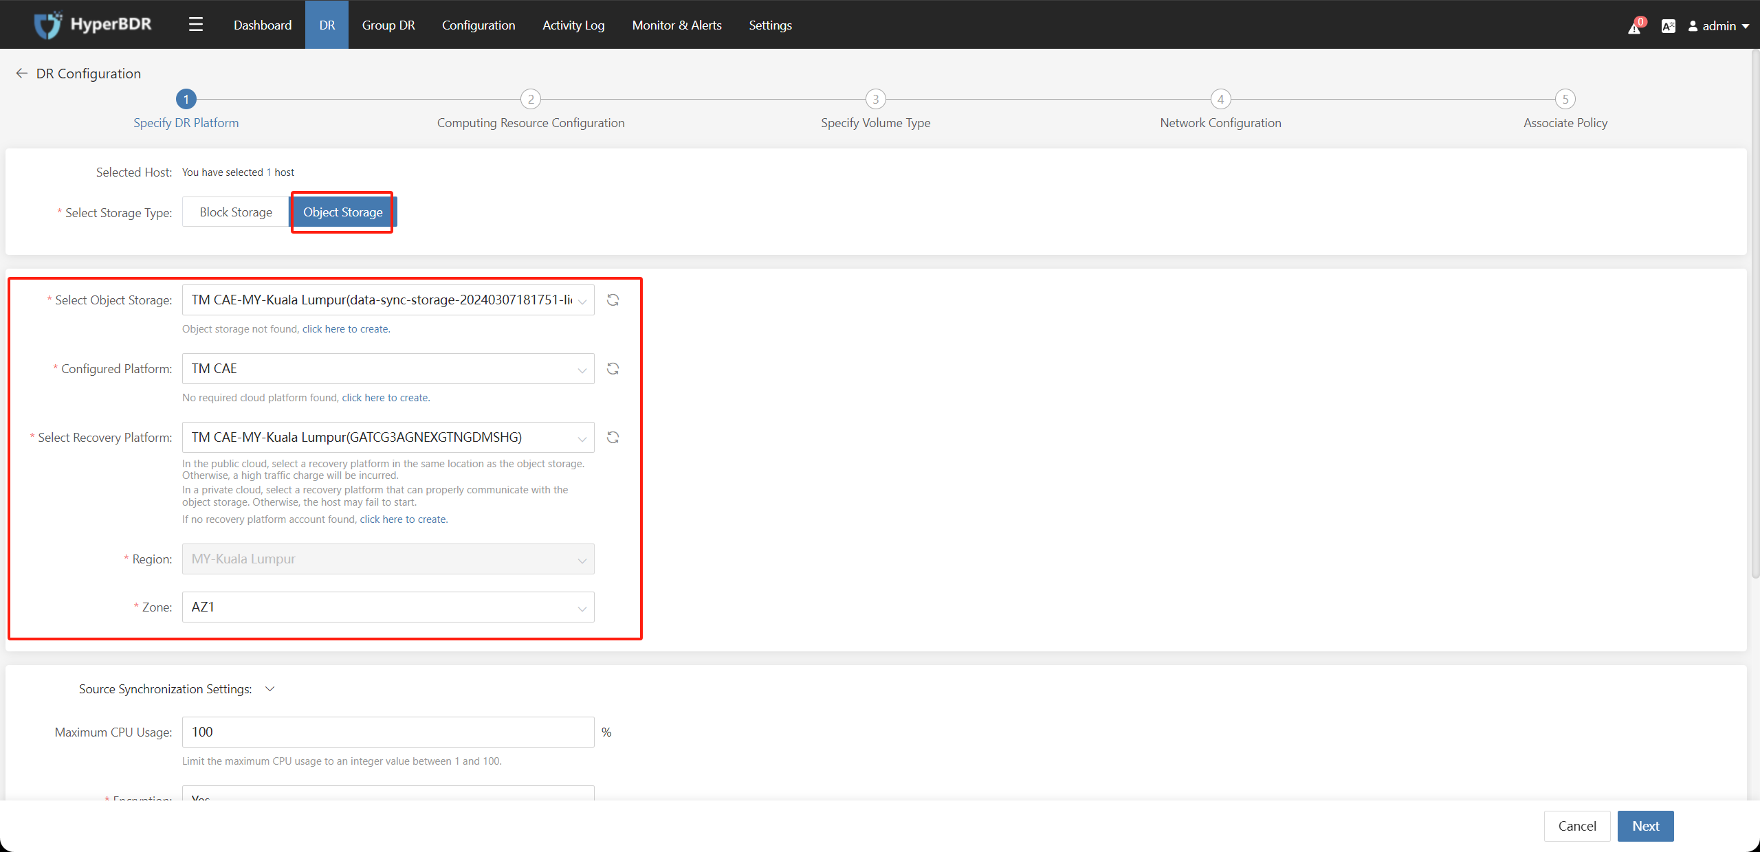Refresh the Select Object Storage list
Screen dimensions: 1760x852
(x=613, y=300)
